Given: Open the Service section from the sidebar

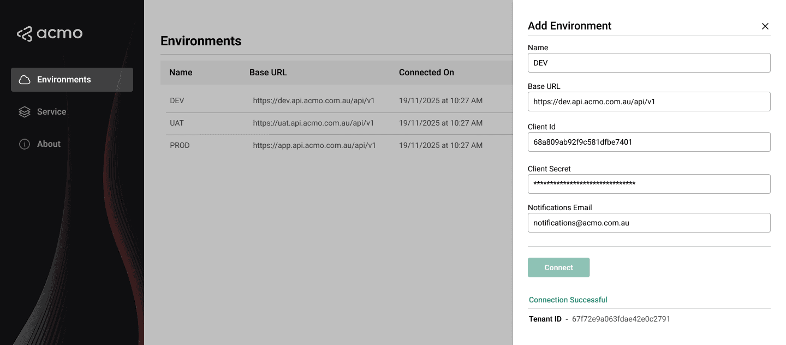Looking at the screenshot, I should pos(51,111).
